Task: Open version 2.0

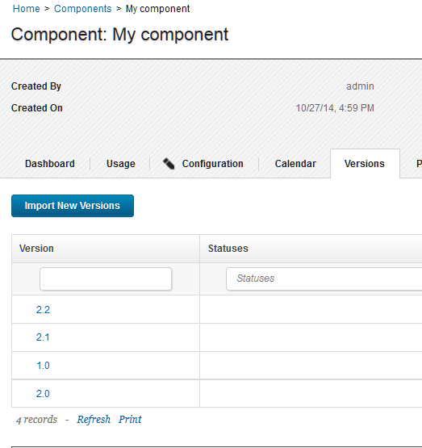Action: [43, 394]
